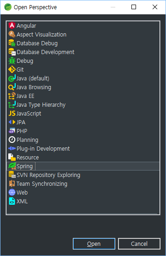Click the Database Development icon

pos(12,52)
